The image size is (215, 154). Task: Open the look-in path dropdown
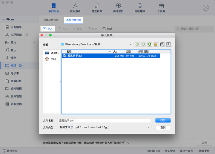[x=96, y=44]
